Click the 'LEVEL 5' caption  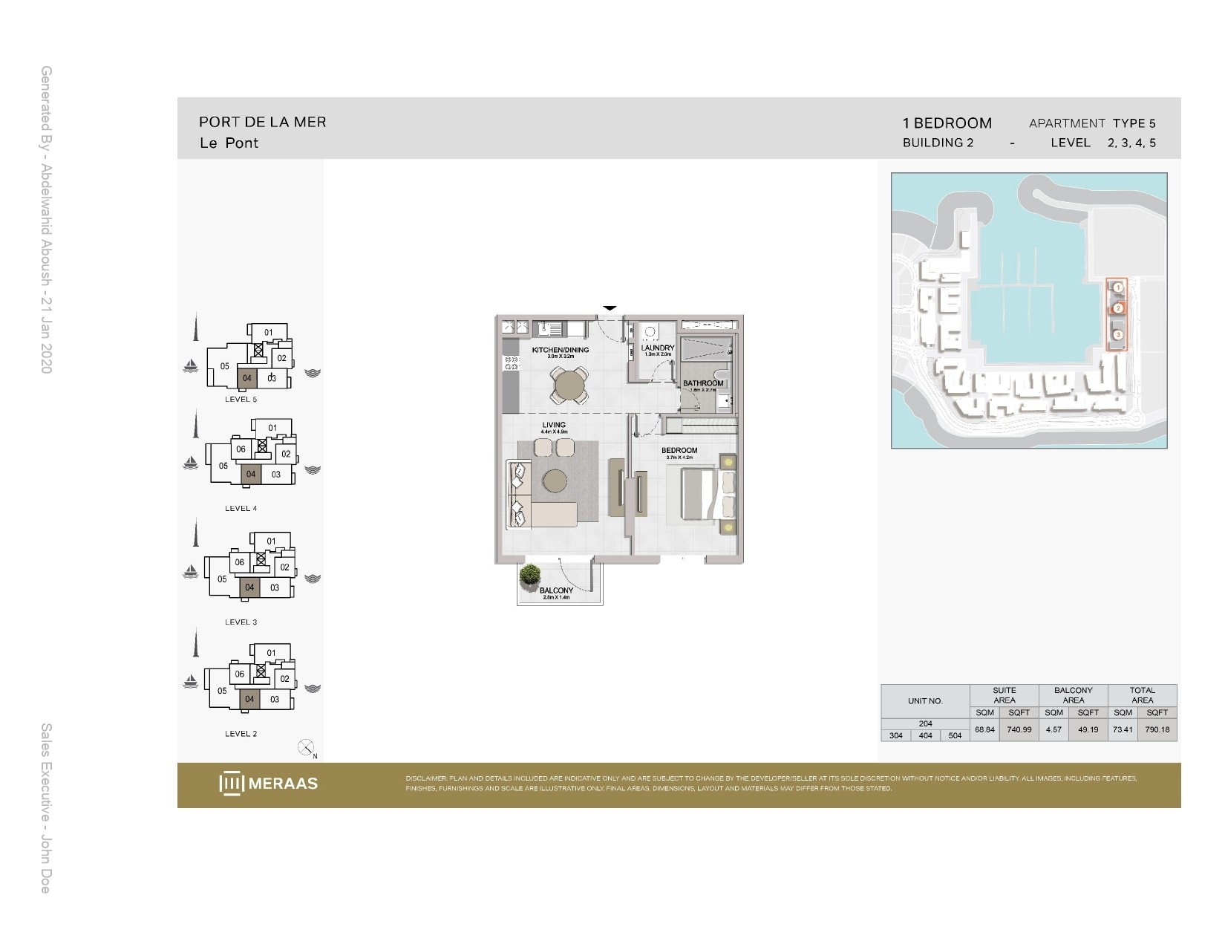241,399
